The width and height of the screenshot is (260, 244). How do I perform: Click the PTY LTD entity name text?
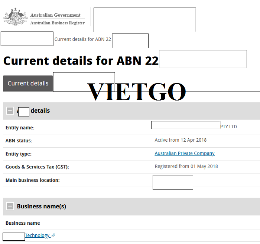pyautogui.click(x=228, y=127)
